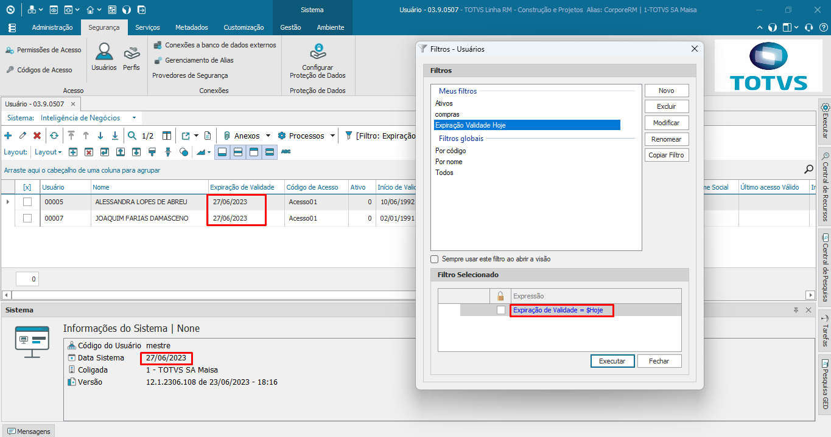831x437 pixels.
Task: Click the Executar button in dialog
Action: pos(612,361)
